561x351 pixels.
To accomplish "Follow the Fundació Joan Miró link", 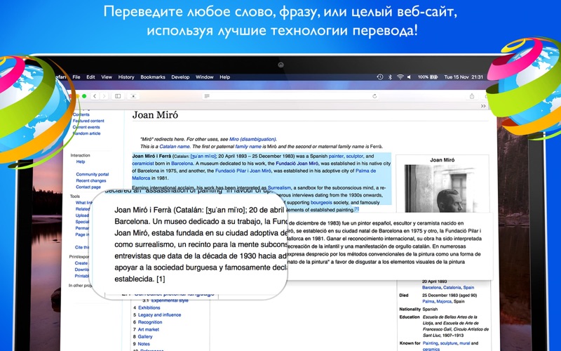I will 297,164.
